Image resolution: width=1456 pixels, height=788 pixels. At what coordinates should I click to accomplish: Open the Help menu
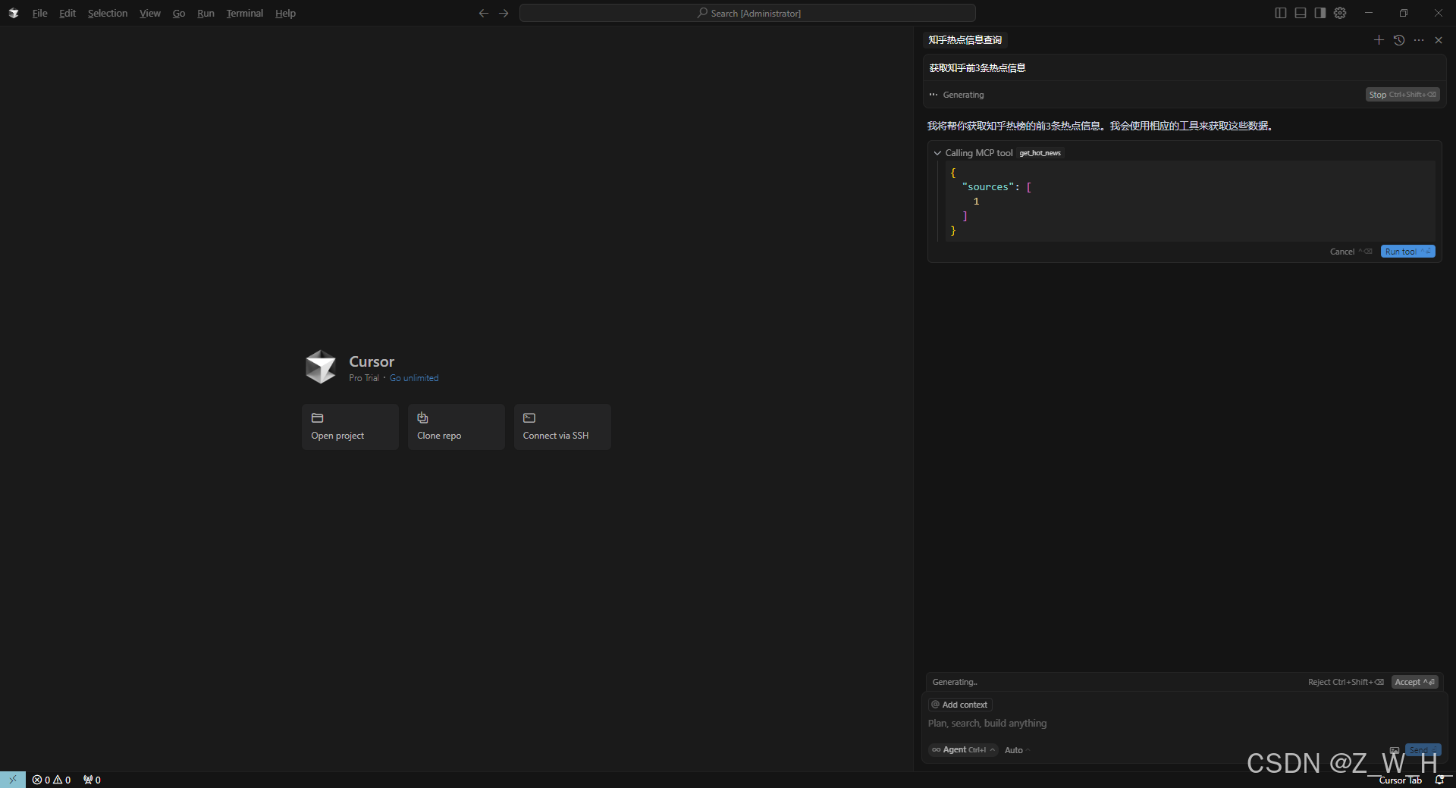(x=285, y=13)
